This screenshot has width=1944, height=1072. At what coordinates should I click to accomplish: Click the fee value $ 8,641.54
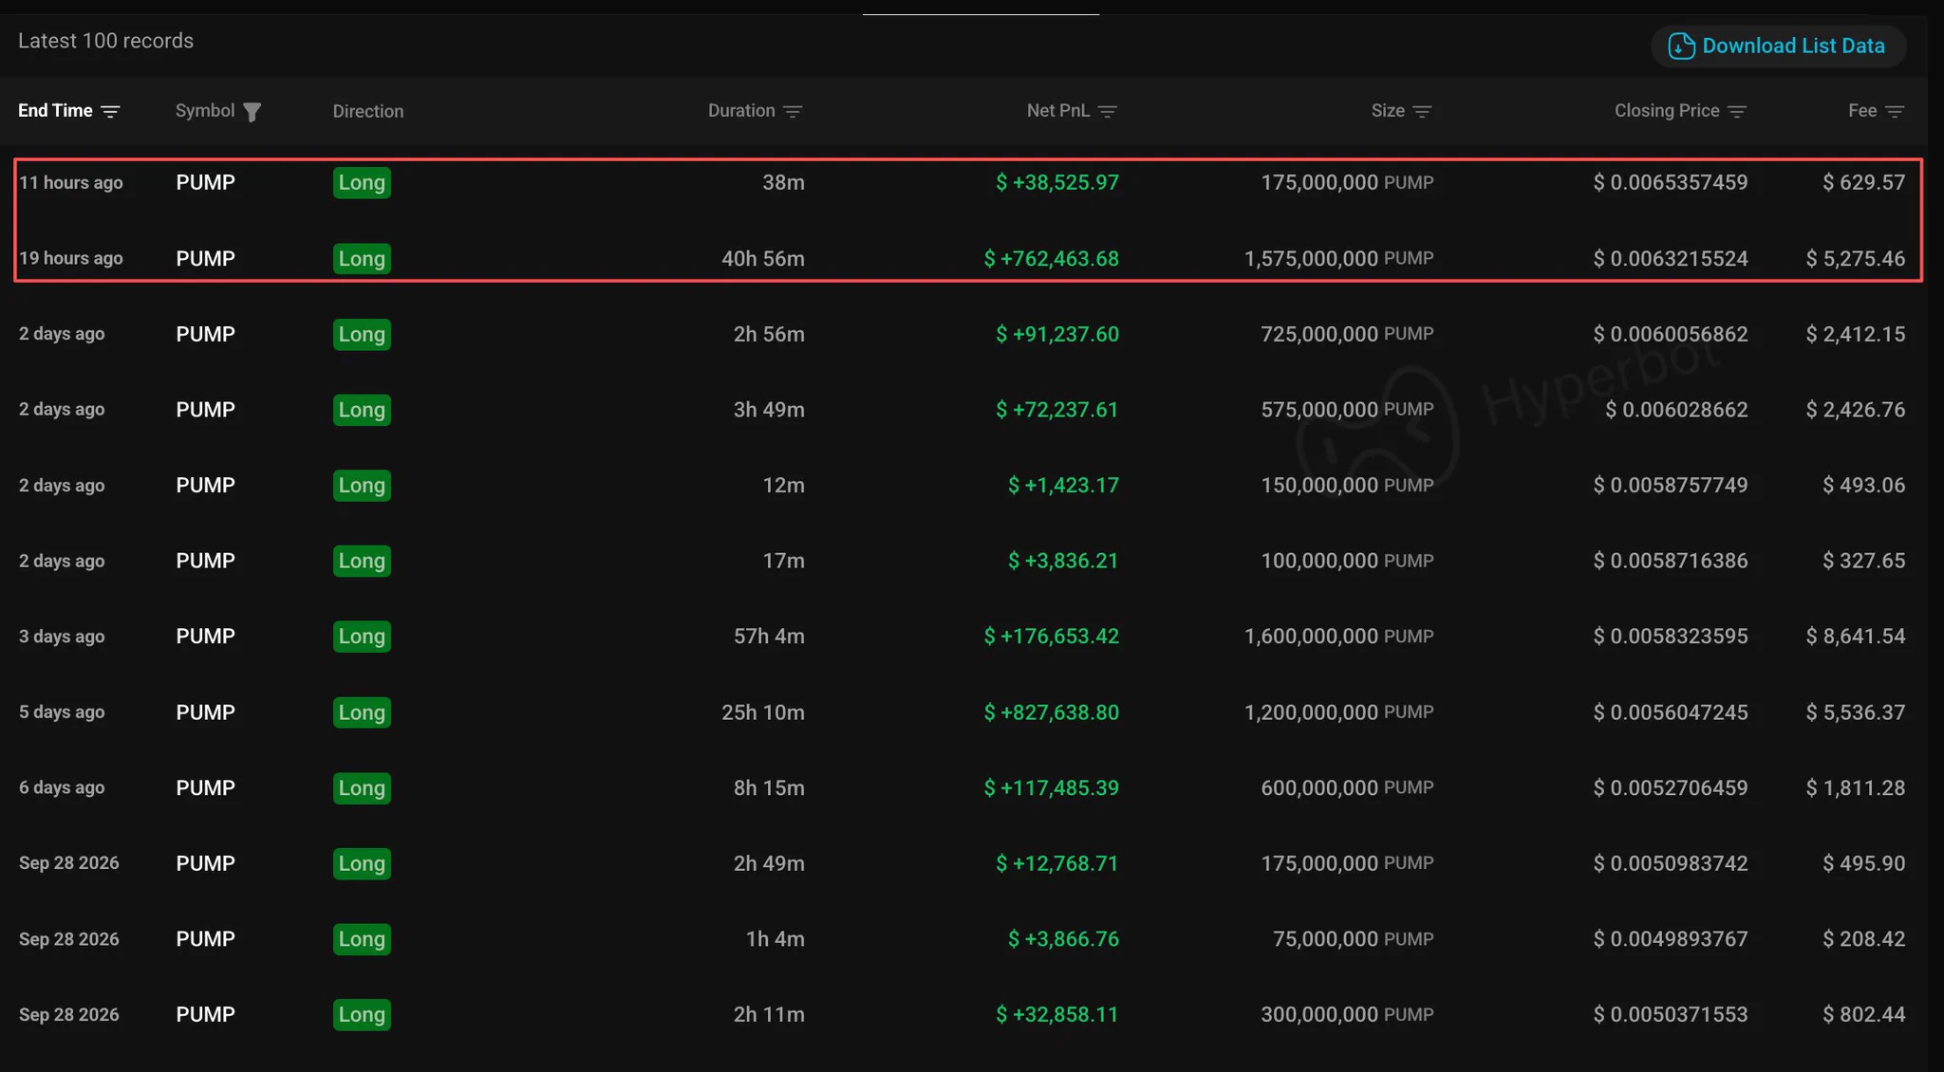(x=1856, y=637)
